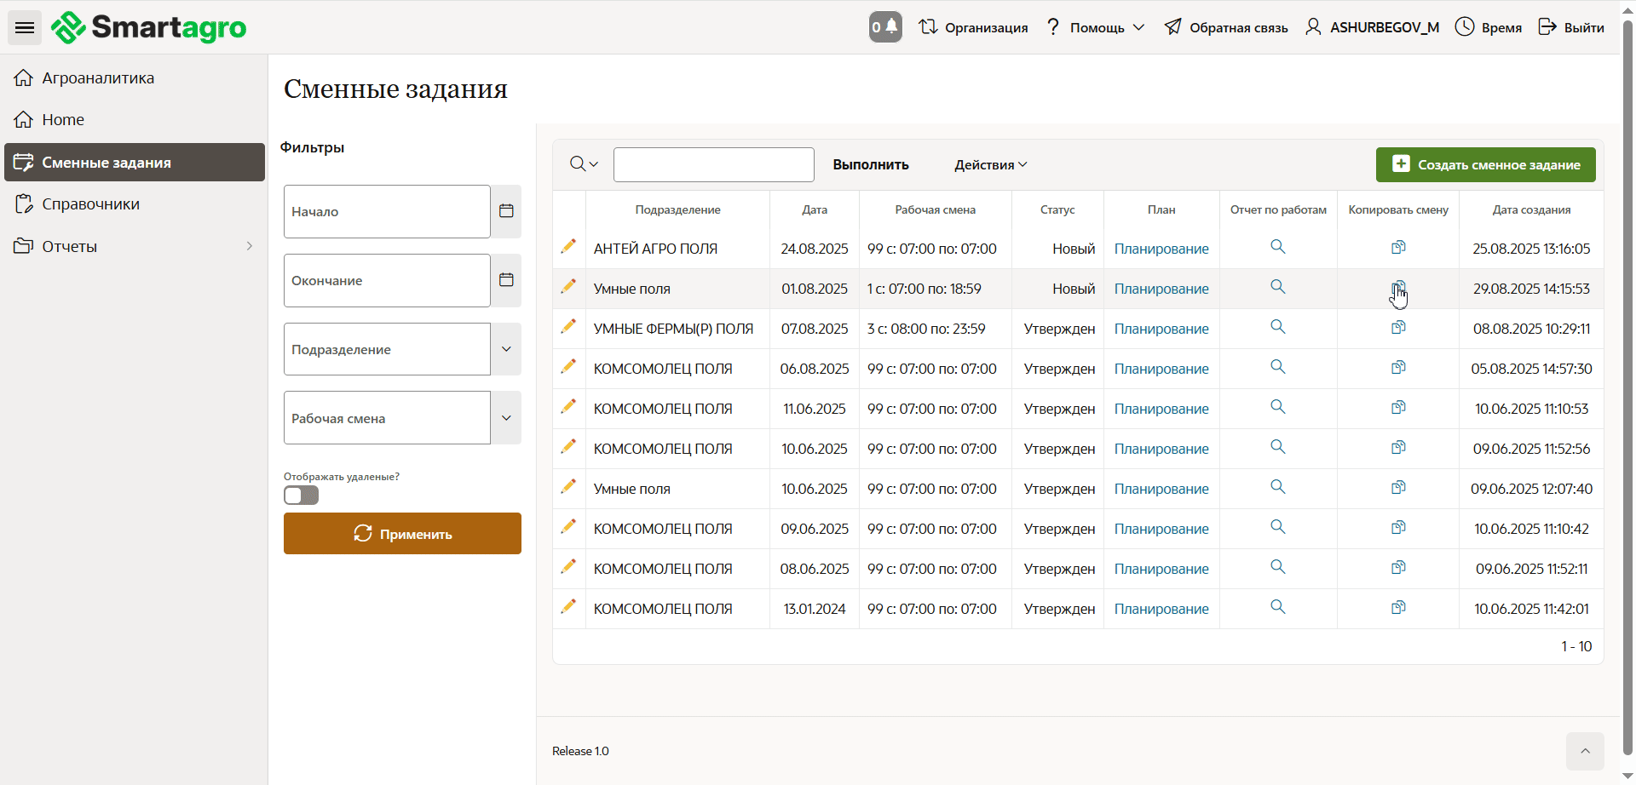Screen dimensions: 1636x785
Task: Expand the Рабочая смена filter dropdown
Action: [x=506, y=418]
